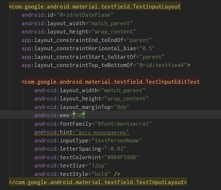Click the inner layout_height wrap_content line
This screenshot has width=221, height=190.
pos(91,99)
